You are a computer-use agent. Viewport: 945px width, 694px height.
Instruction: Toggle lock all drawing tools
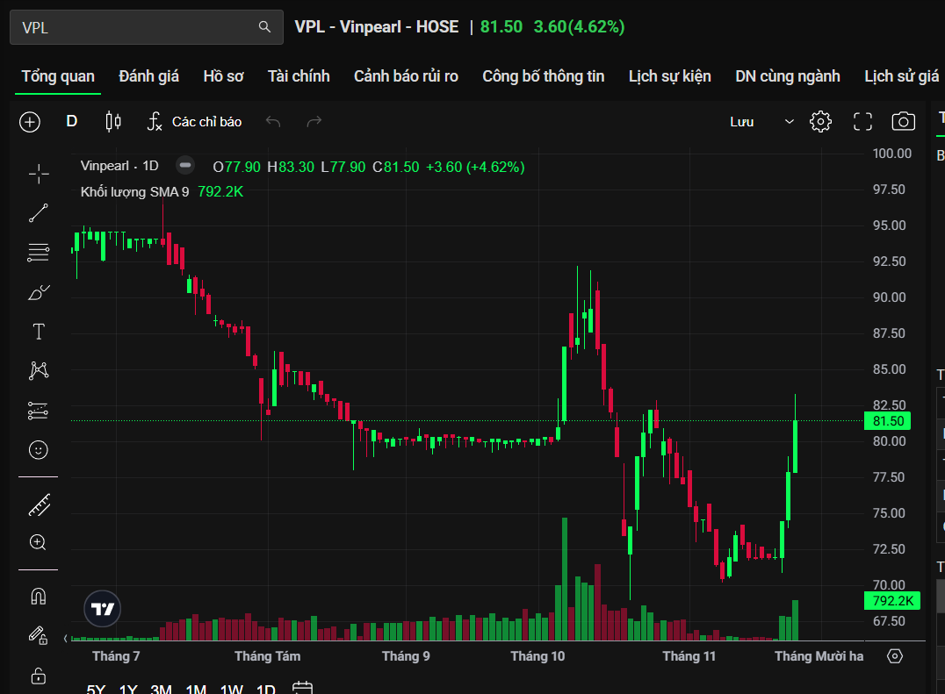click(39, 675)
